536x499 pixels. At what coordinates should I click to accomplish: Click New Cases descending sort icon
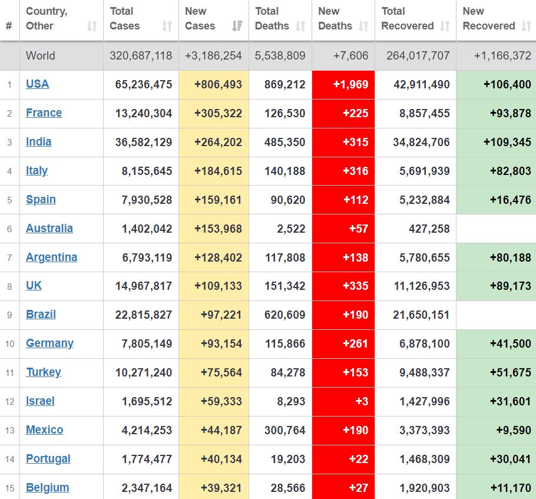pyautogui.click(x=237, y=26)
